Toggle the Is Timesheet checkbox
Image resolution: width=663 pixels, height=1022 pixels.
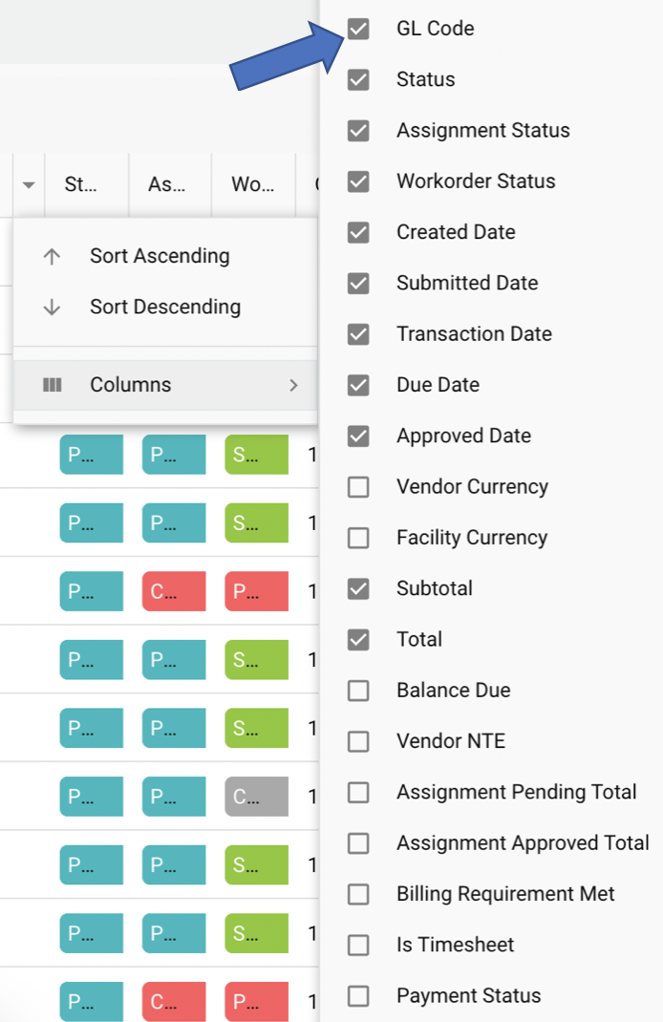coord(358,946)
